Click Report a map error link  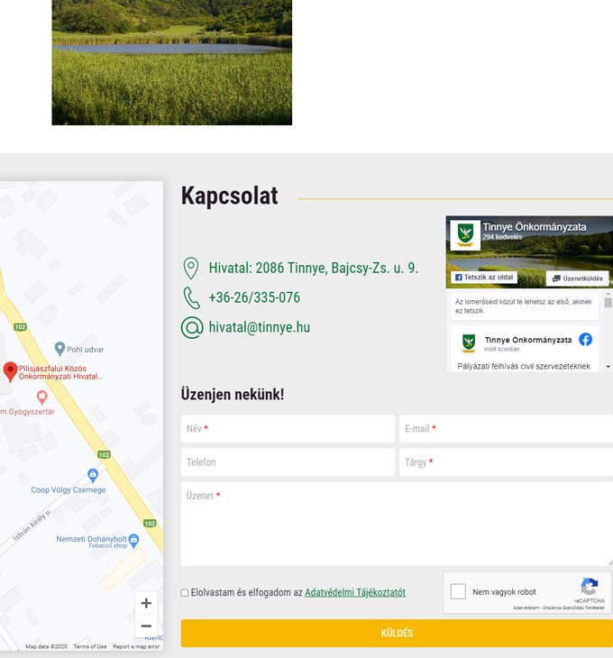click(136, 646)
